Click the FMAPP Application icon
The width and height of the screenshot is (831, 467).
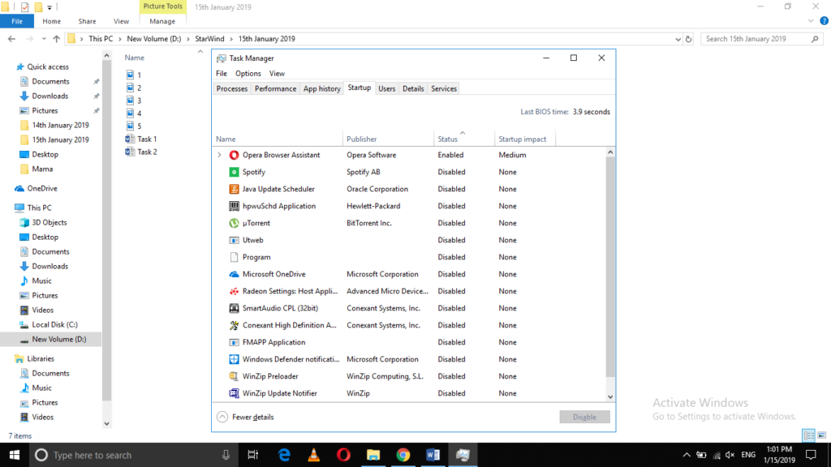pos(234,342)
